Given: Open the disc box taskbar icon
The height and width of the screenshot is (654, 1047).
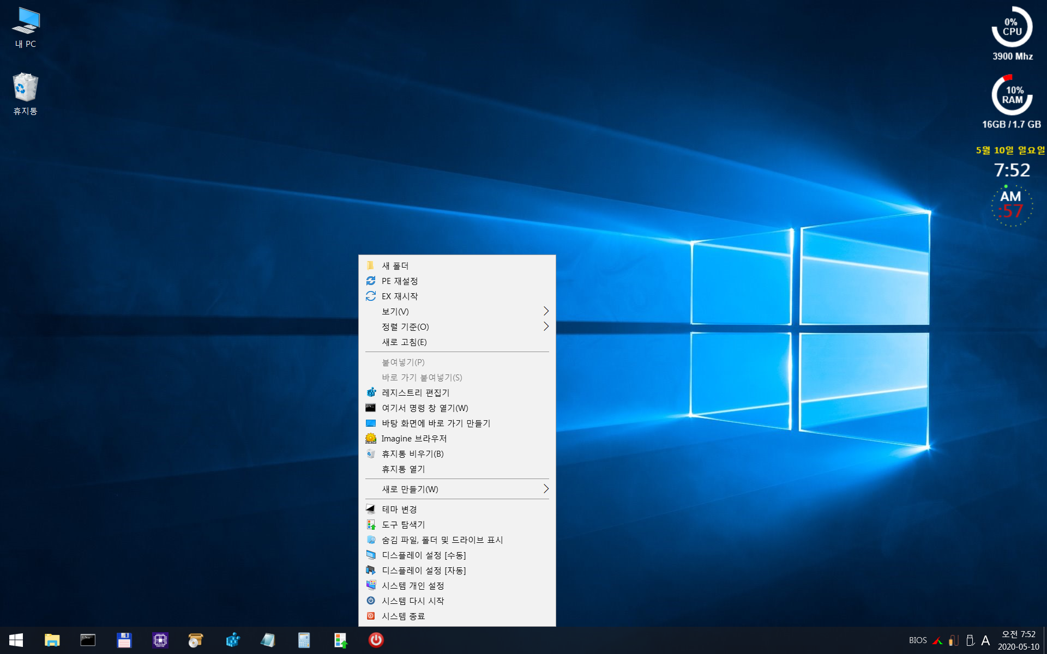Looking at the screenshot, I should (x=196, y=640).
